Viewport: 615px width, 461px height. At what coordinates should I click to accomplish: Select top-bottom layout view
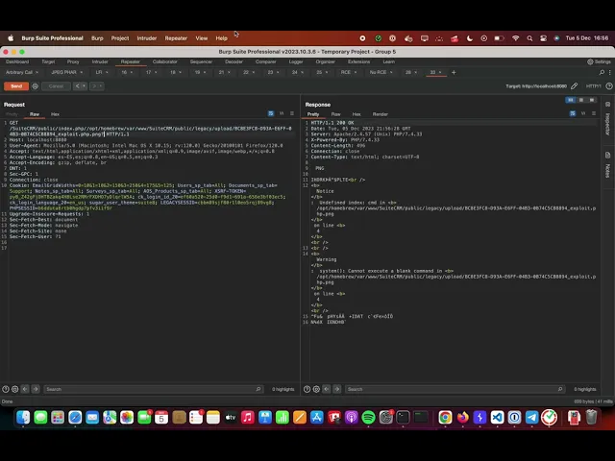(581, 100)
